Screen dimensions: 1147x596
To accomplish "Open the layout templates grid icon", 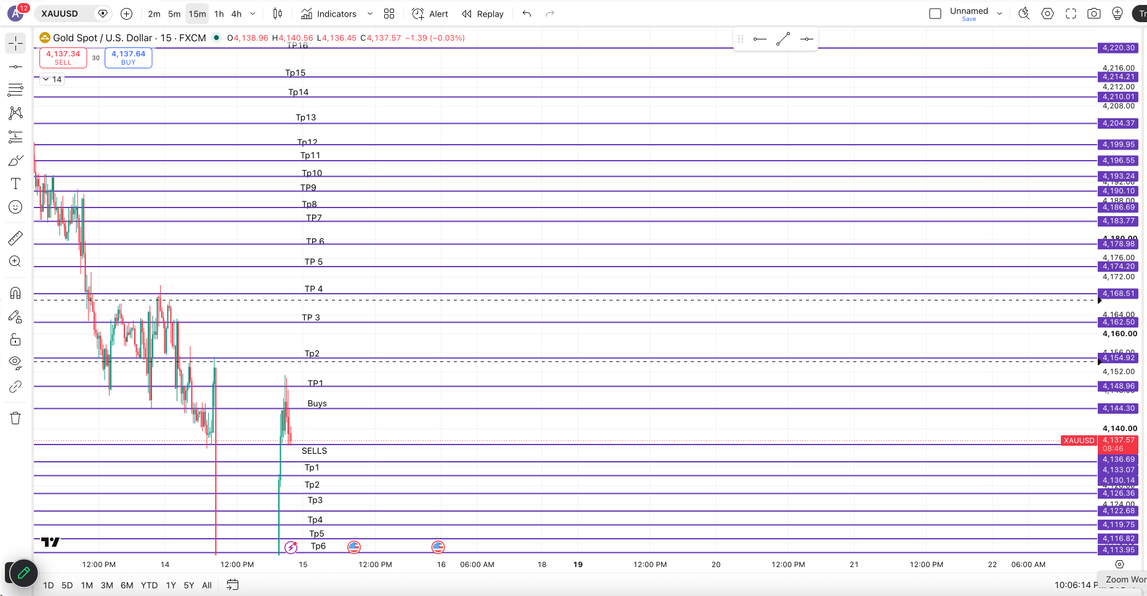I will click(389, 14).
